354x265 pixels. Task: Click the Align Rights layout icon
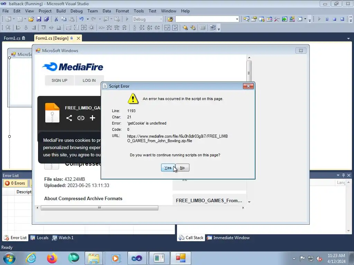(x=34, y=28)
